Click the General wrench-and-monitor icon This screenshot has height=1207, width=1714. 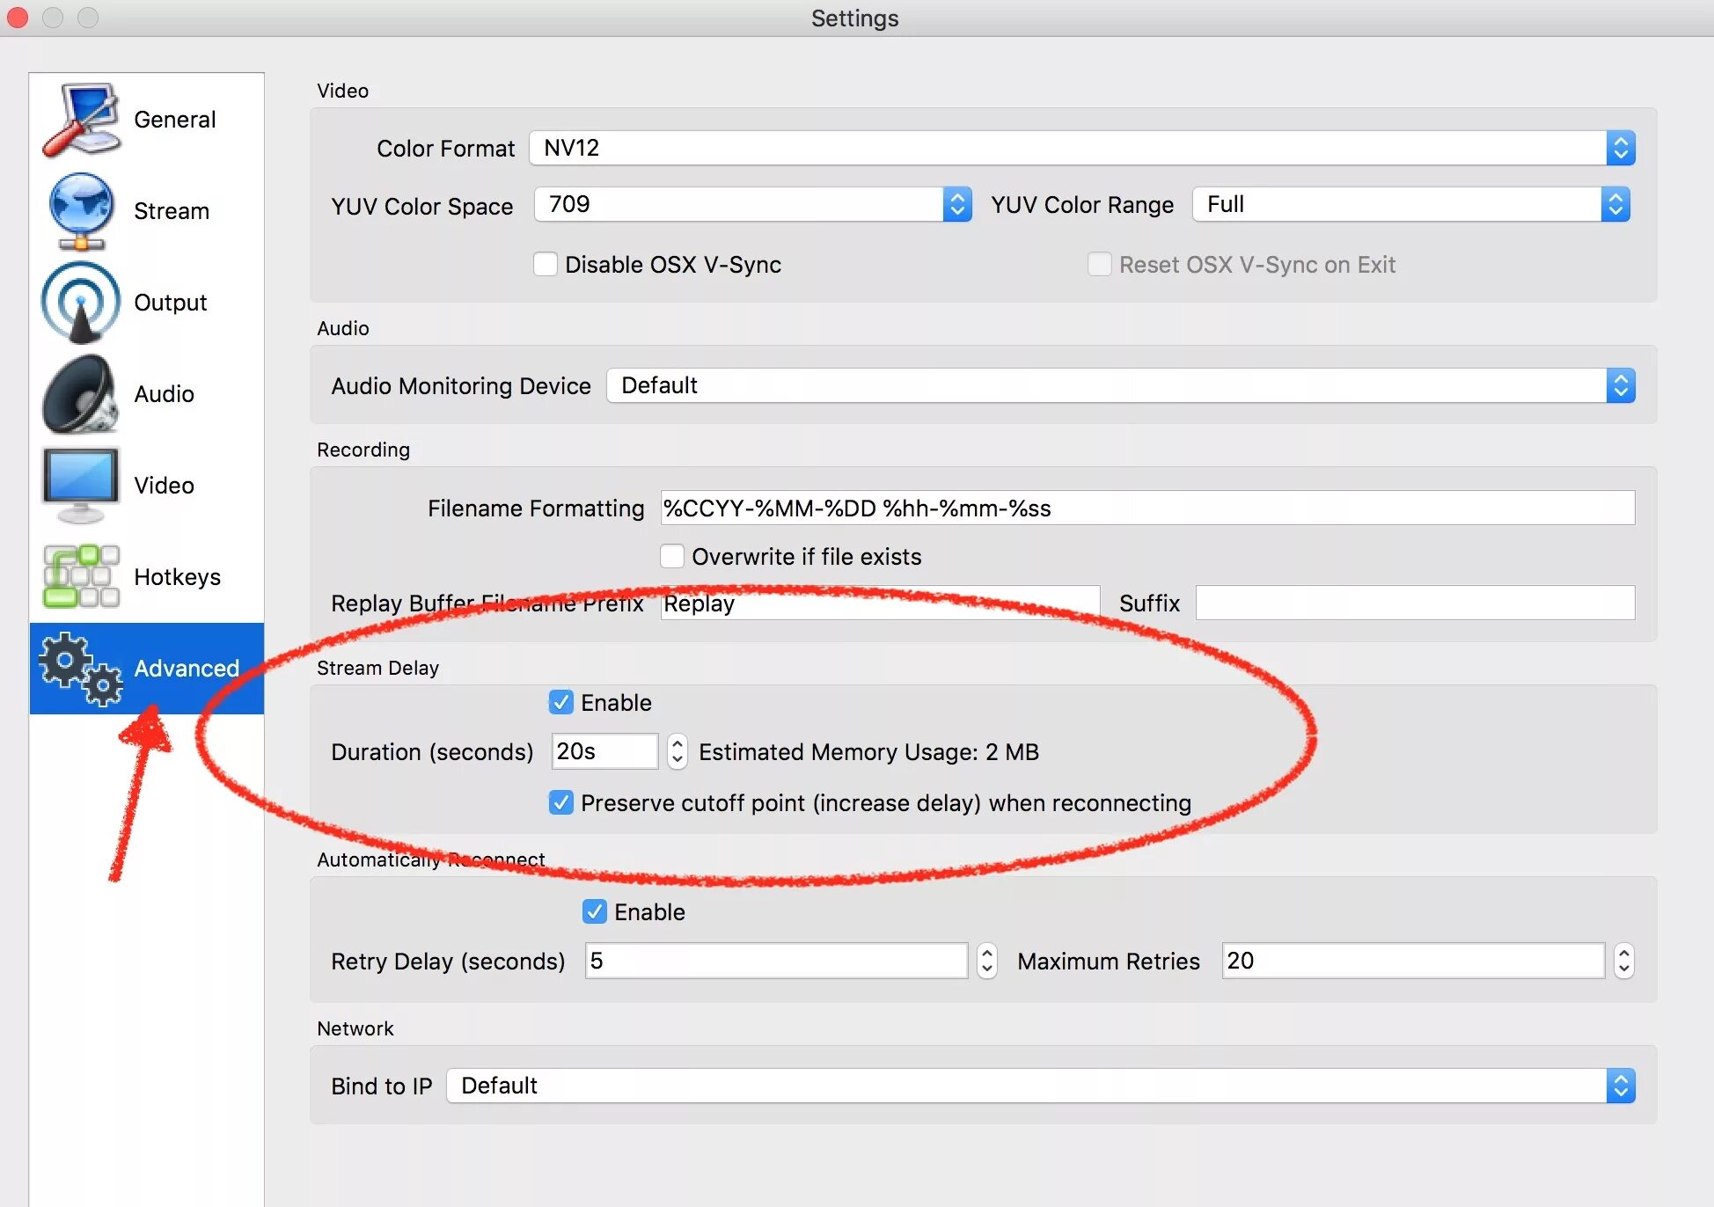tap(81, 120)
